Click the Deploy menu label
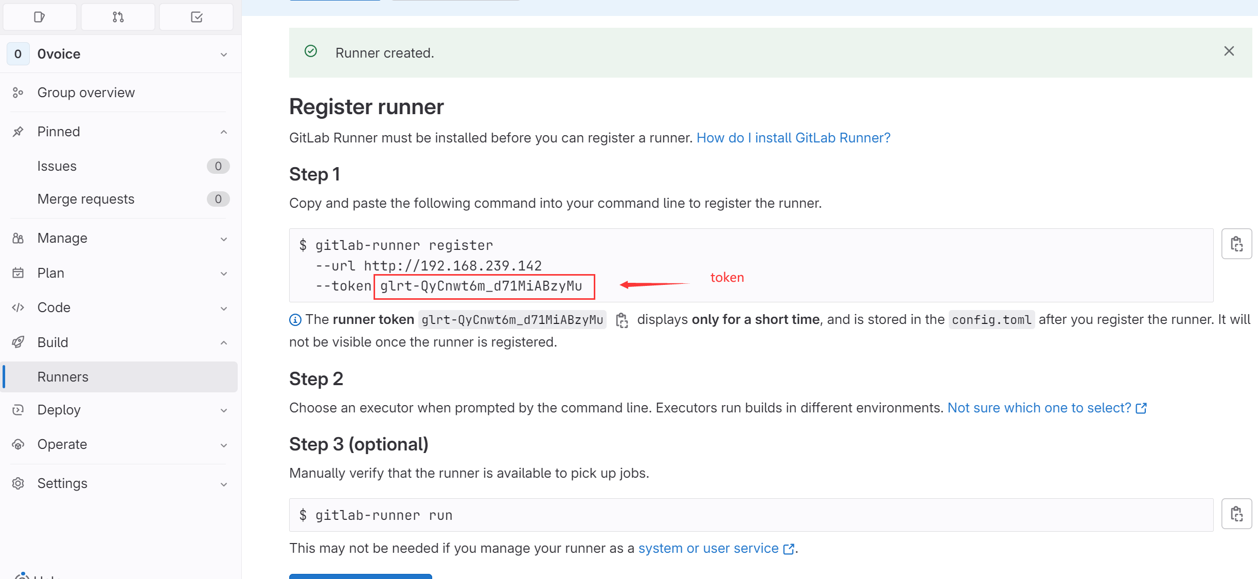 click(x=59, y=410)
